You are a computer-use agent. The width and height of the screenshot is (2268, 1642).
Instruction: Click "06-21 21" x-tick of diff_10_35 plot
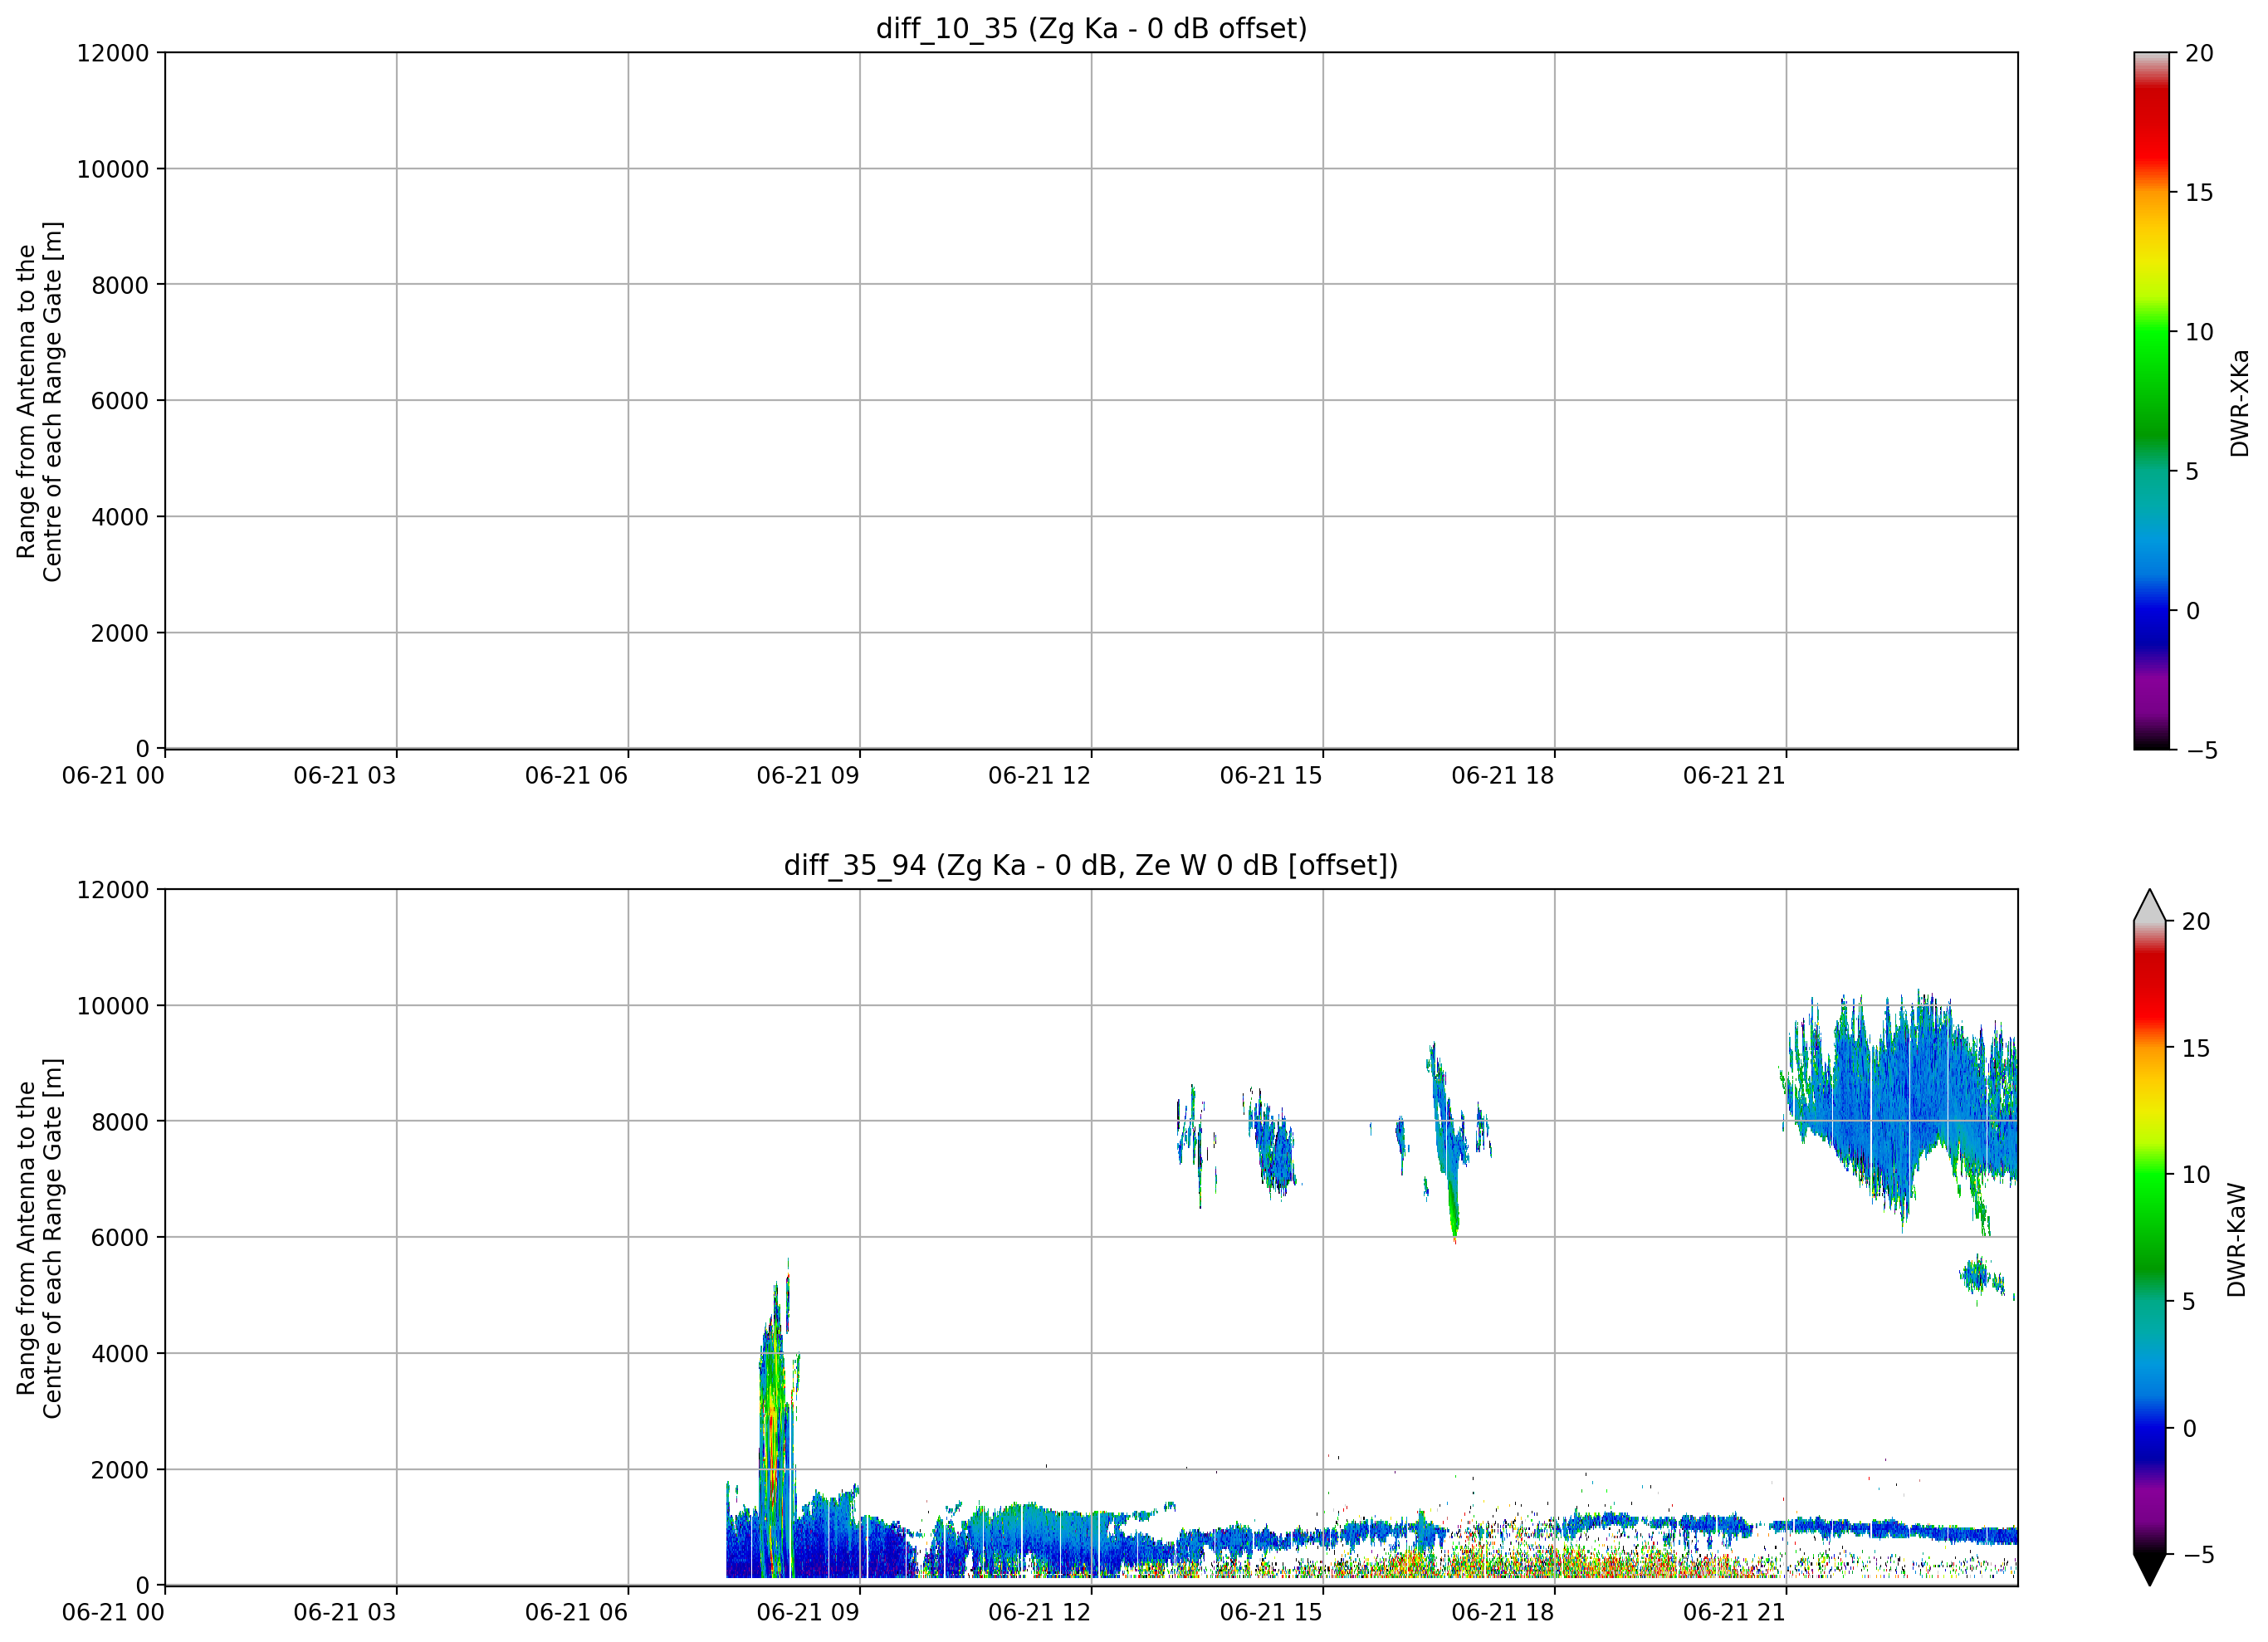(x=1735, y=775)
